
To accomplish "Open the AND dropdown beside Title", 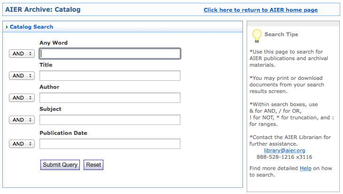I will tap(22, 76).
